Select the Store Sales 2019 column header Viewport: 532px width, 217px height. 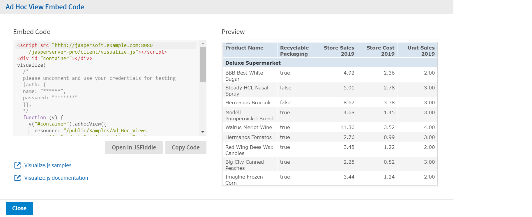tap(337, 50)
